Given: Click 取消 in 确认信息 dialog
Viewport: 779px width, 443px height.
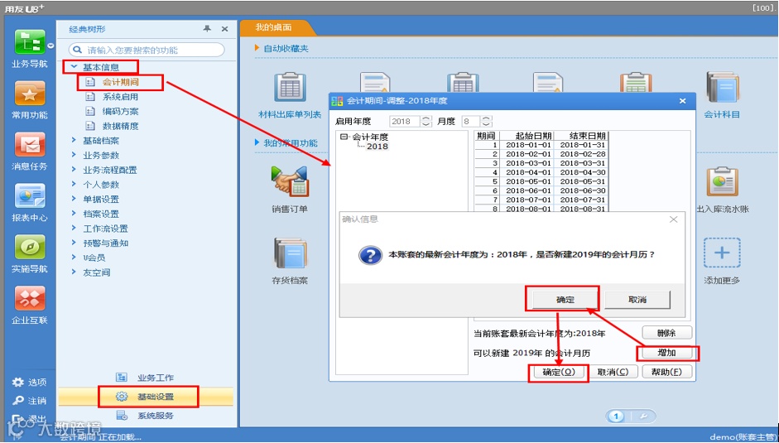Looking at the screenshot, I should click(637, 299).
